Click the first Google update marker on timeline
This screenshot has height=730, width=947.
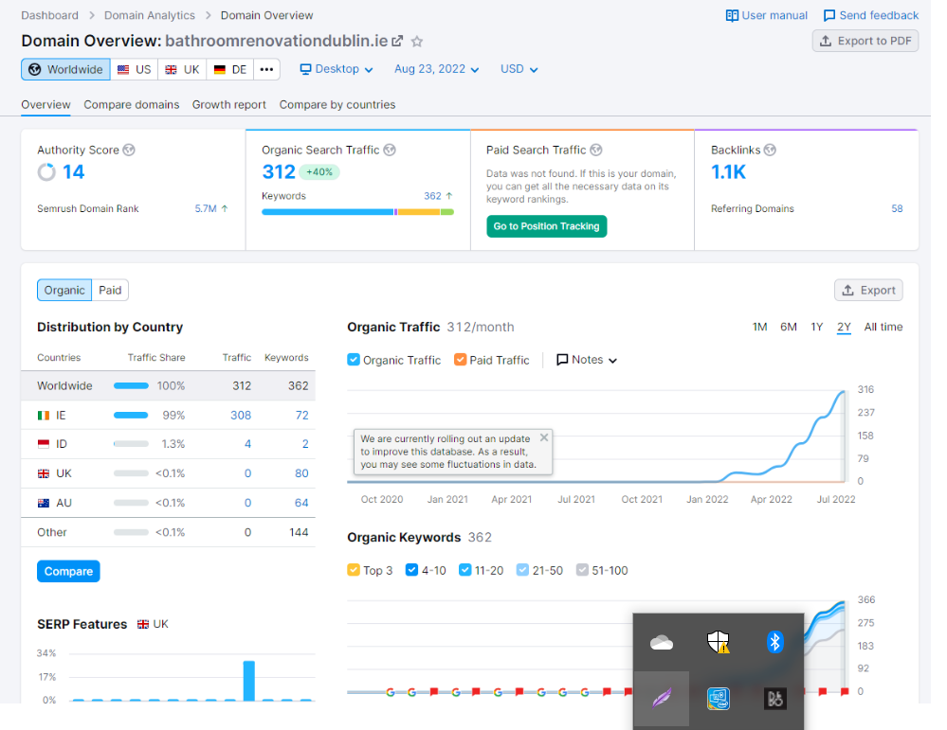pos(391,692)
